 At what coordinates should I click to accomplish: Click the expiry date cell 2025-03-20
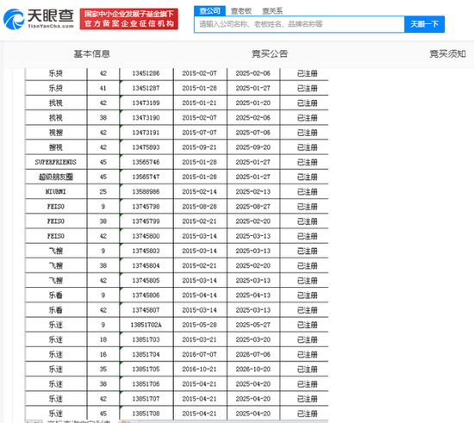coord(253,340)
